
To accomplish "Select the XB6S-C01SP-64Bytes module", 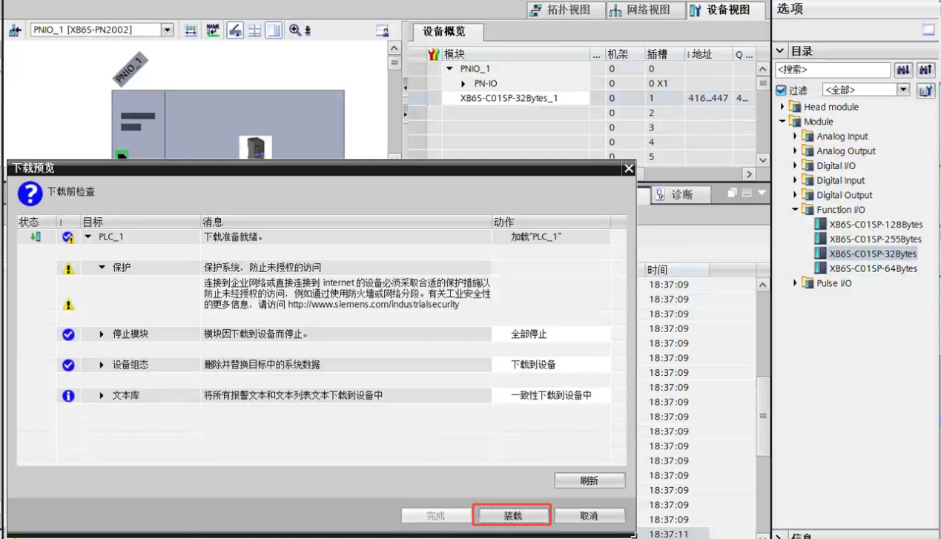I will tap(873, 268).
